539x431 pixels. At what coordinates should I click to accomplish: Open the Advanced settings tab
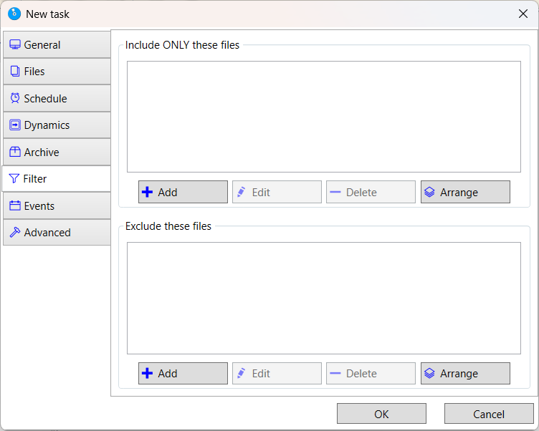click(57, 233)
